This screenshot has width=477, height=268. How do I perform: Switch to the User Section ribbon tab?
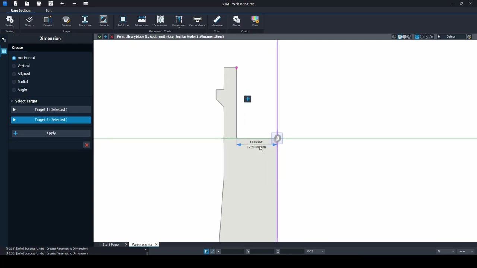tap(20, 10)
